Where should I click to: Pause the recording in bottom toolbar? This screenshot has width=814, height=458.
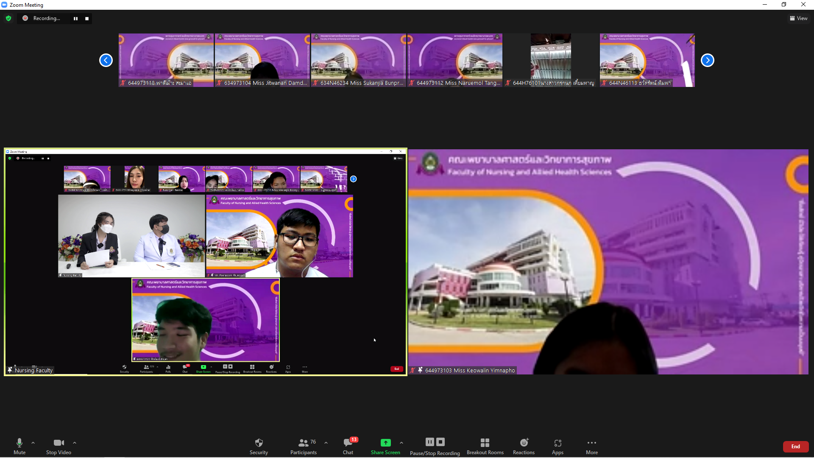pos(429,442)
